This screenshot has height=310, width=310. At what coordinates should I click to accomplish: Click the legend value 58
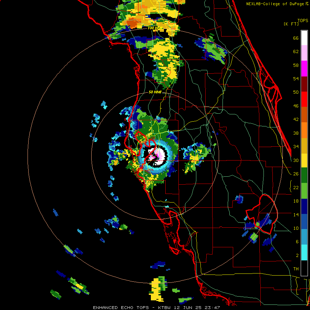[x=296, y=65]
